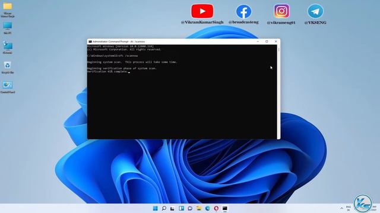This screenshot has height=213, width=380.
Task: Open the Control Panel desktop icon
Action: 8,87
